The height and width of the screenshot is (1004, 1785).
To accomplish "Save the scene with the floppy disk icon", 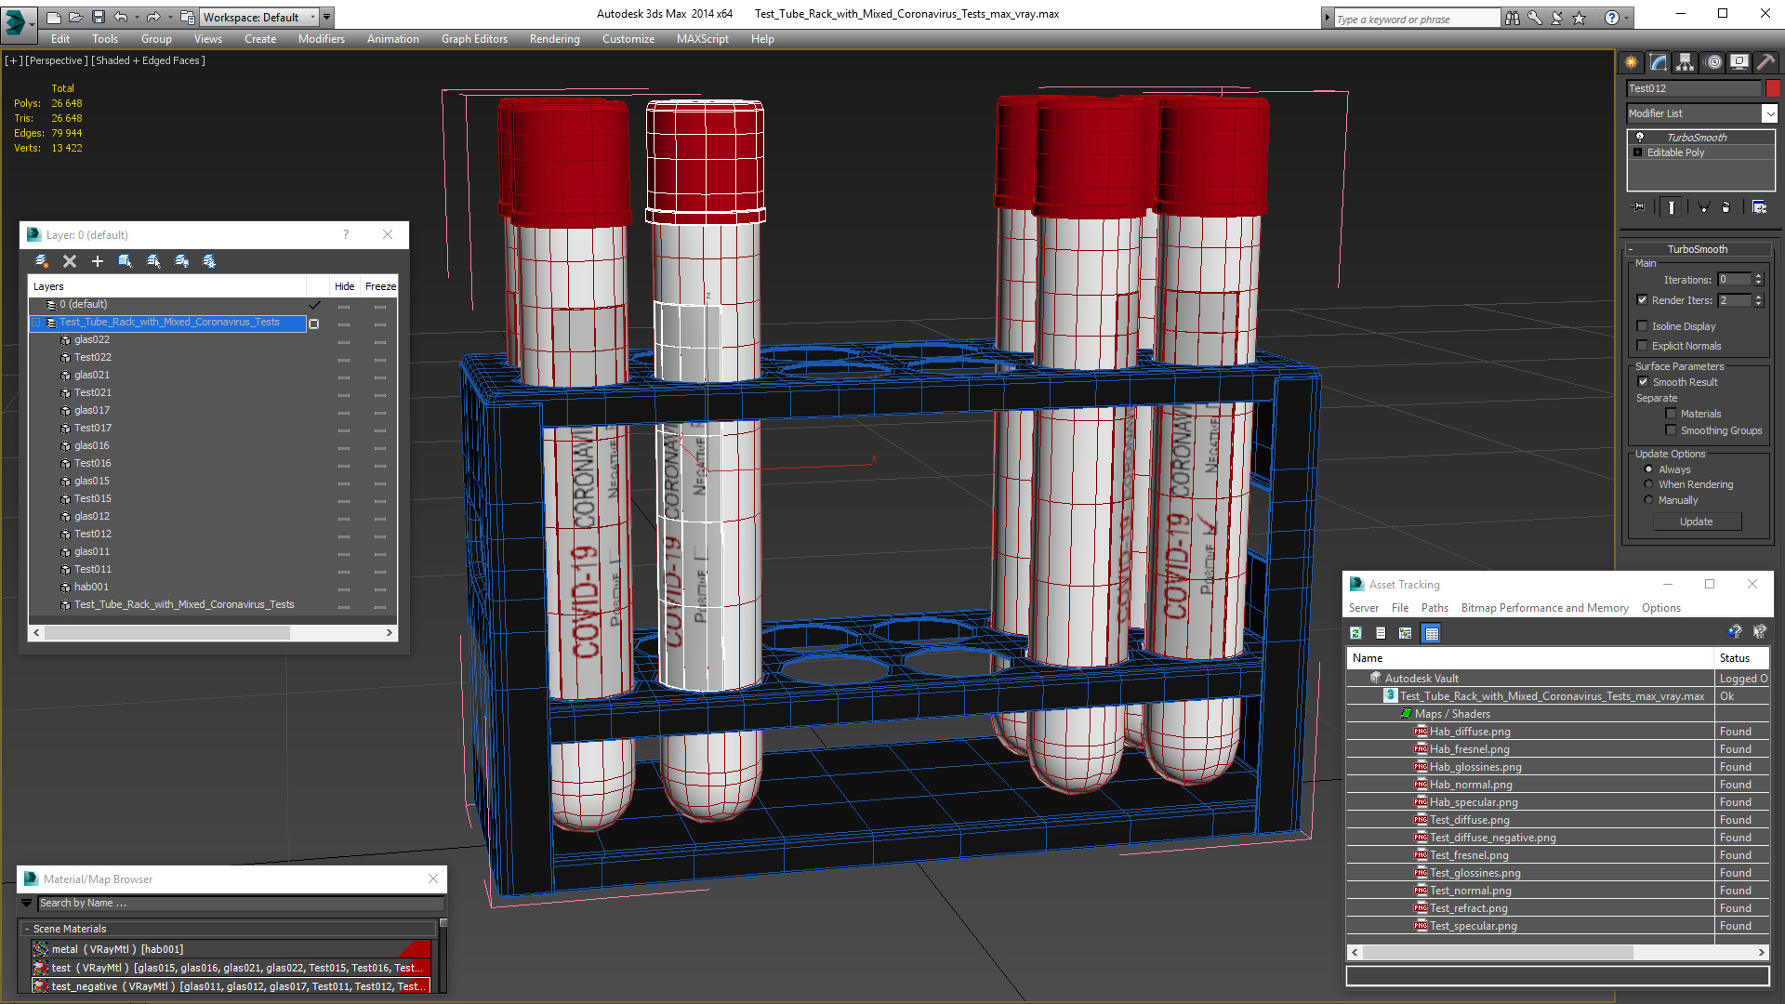I will (x=98, y=17).
